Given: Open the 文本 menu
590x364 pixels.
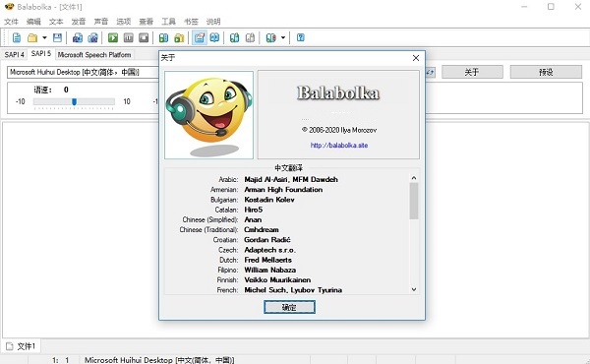Looking at the screenshot, I should coord(56,22).
